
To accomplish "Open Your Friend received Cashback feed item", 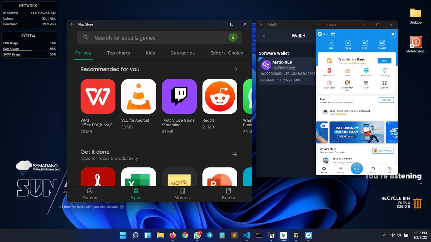I will click(x=357, y=112).
